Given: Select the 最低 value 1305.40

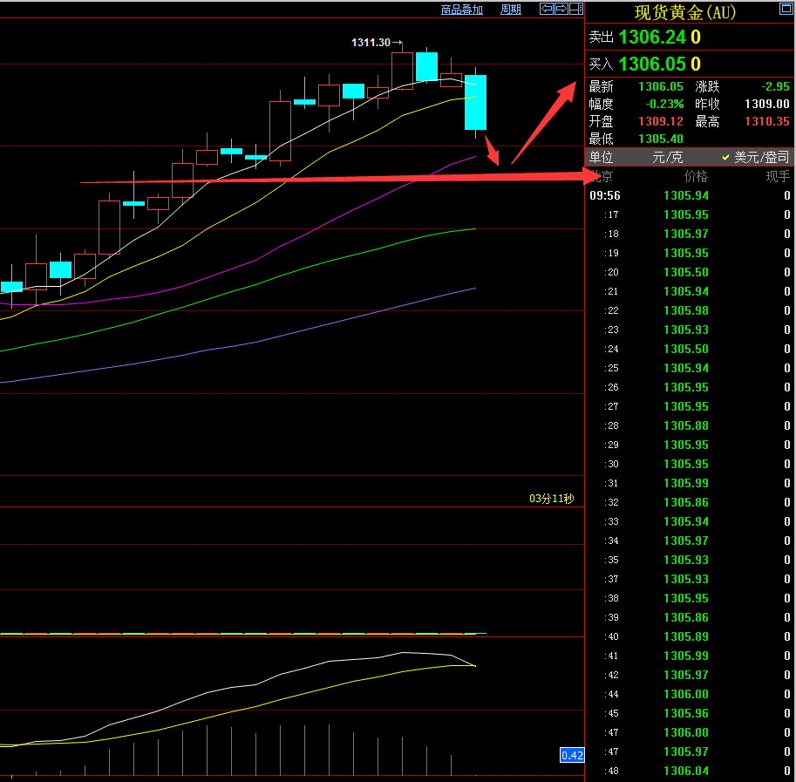Looking at the screenshot, I should point(661,139).
